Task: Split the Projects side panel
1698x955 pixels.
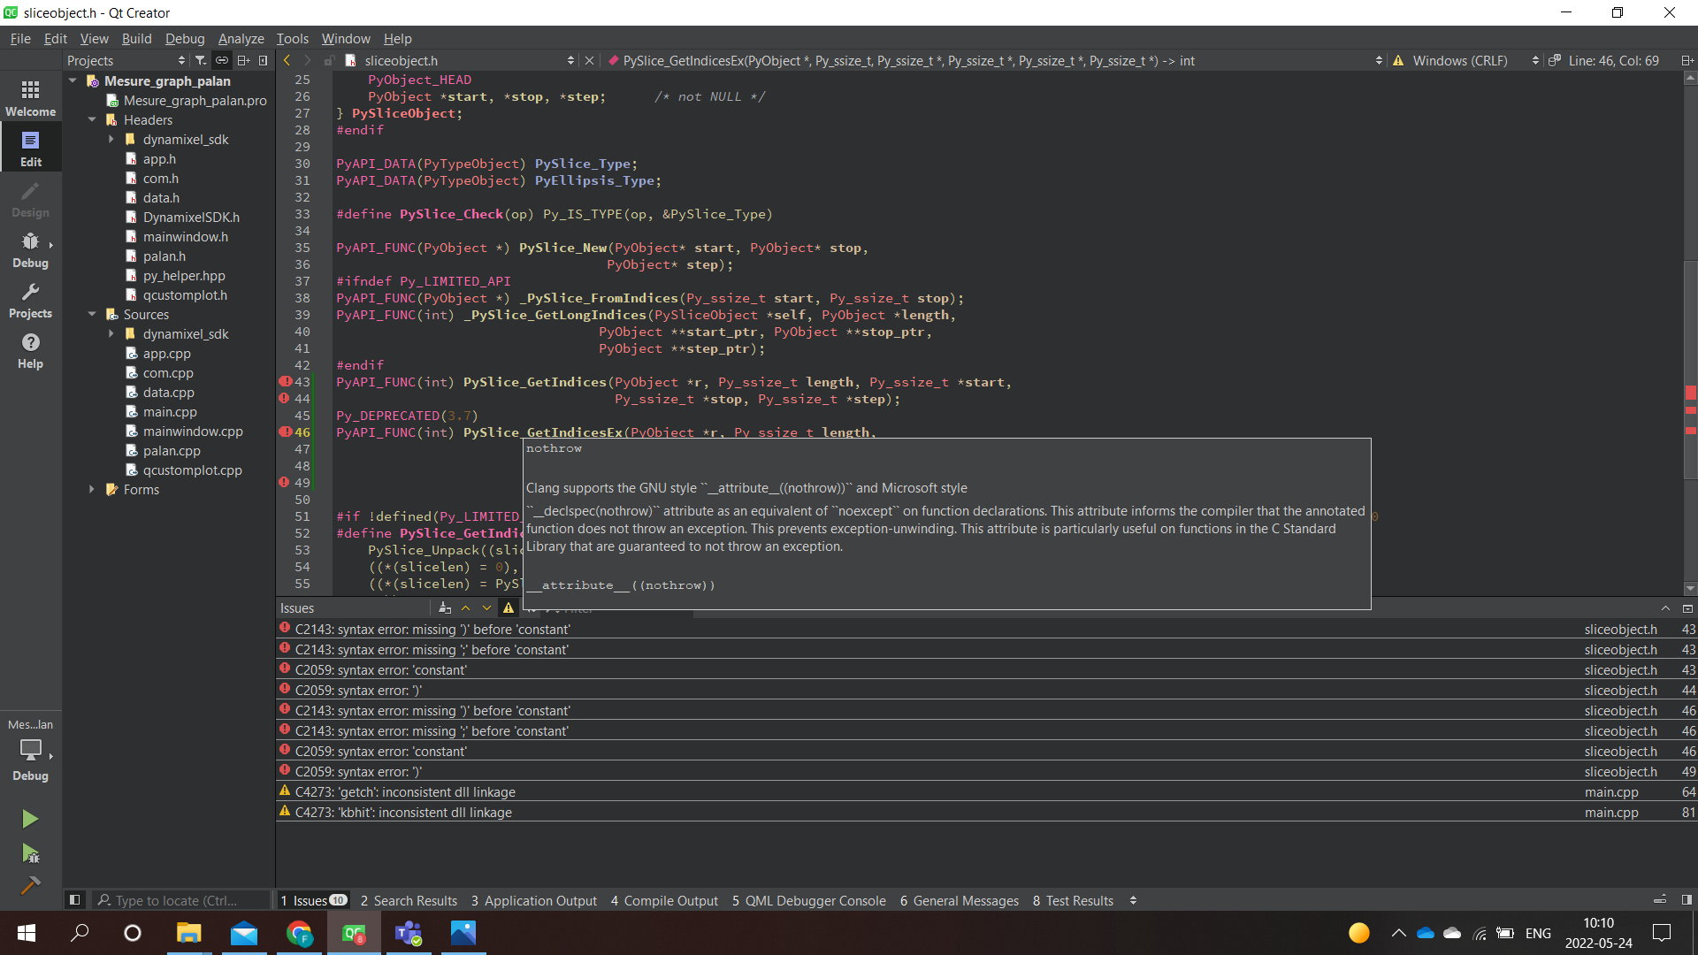Action: click(x=243, y=60)
